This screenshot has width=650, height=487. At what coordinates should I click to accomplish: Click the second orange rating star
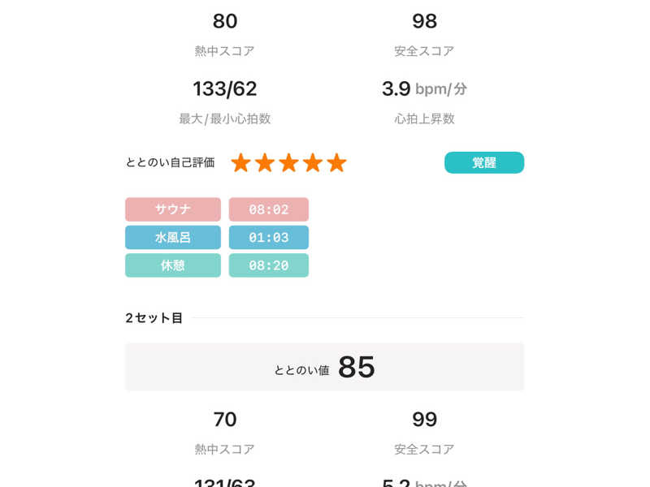click(265, 163)
